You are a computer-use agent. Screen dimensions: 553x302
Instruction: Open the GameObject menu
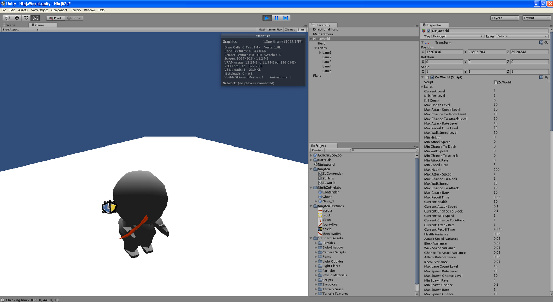tap(39, 10)
